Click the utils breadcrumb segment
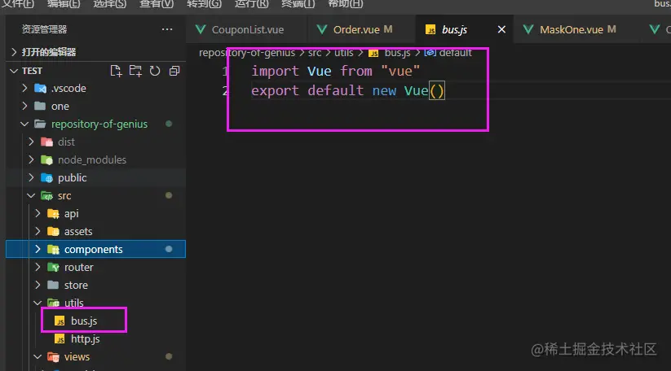 click(343, 53)
